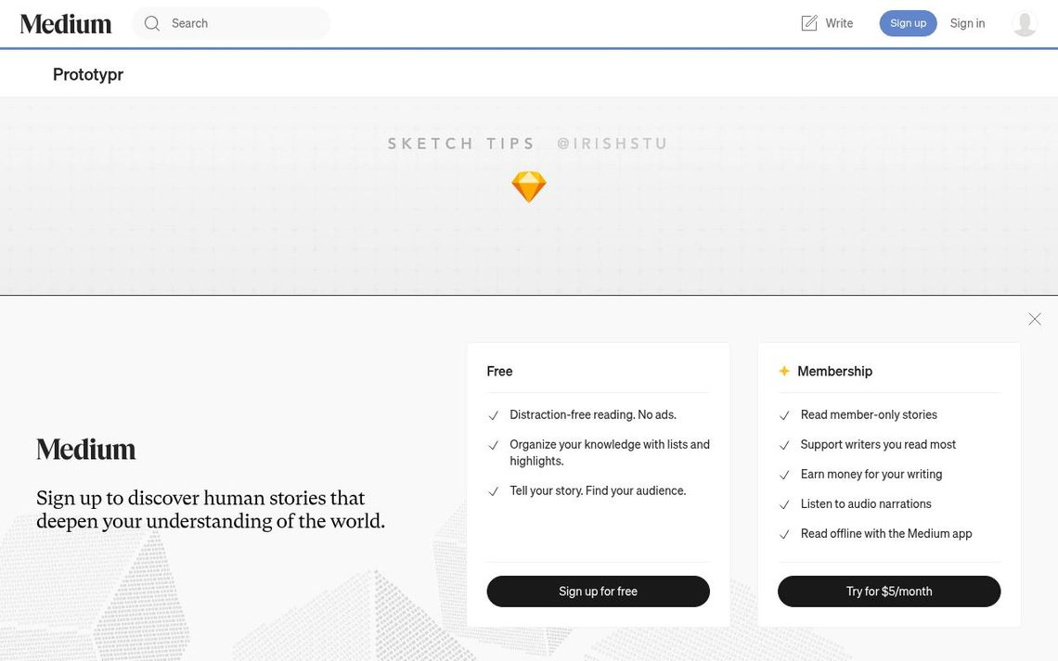Click the Medium logo in the sign-up panel
The height and width of the screenshot is (661, 1058).
click(85, 450)
